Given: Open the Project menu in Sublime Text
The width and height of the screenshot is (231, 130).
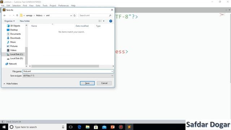Looking at the screenshot, I should click(53, 6).
